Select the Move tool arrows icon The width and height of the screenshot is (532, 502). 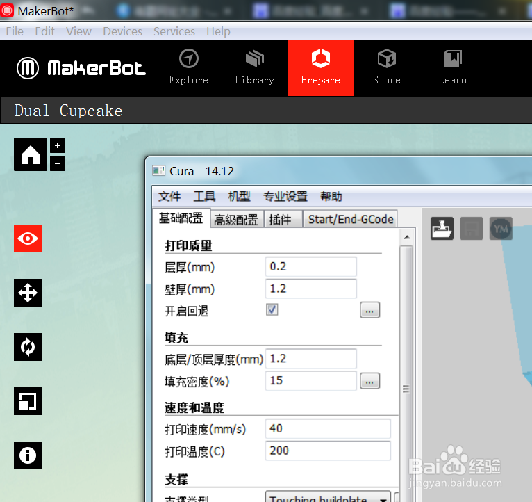pos(28,293)
